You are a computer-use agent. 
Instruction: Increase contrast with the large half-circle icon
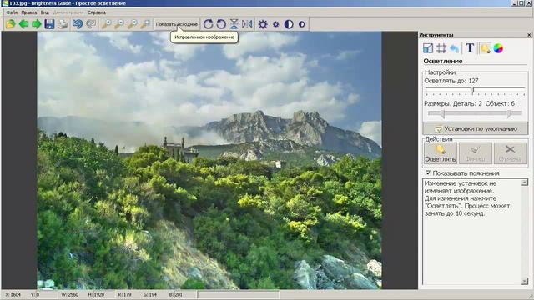click(289, 24)
